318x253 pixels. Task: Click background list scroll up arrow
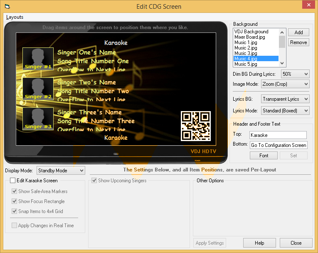click(x=282, y=32)
